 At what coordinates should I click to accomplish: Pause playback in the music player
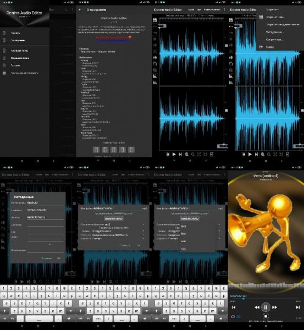266,307
